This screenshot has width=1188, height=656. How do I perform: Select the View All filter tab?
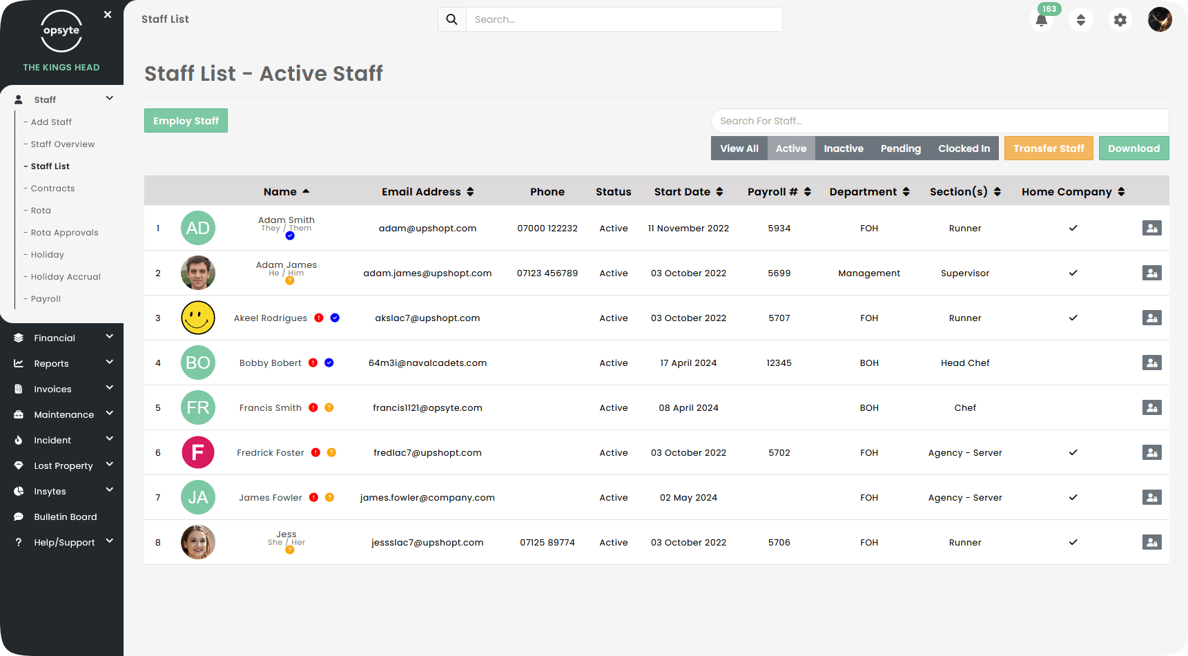tap(739, 148)
